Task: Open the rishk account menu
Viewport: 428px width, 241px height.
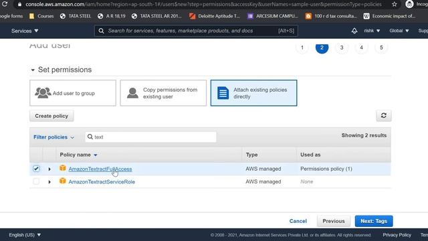Action: (372, 31)
